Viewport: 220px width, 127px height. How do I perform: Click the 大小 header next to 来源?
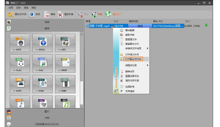(116, 21)
